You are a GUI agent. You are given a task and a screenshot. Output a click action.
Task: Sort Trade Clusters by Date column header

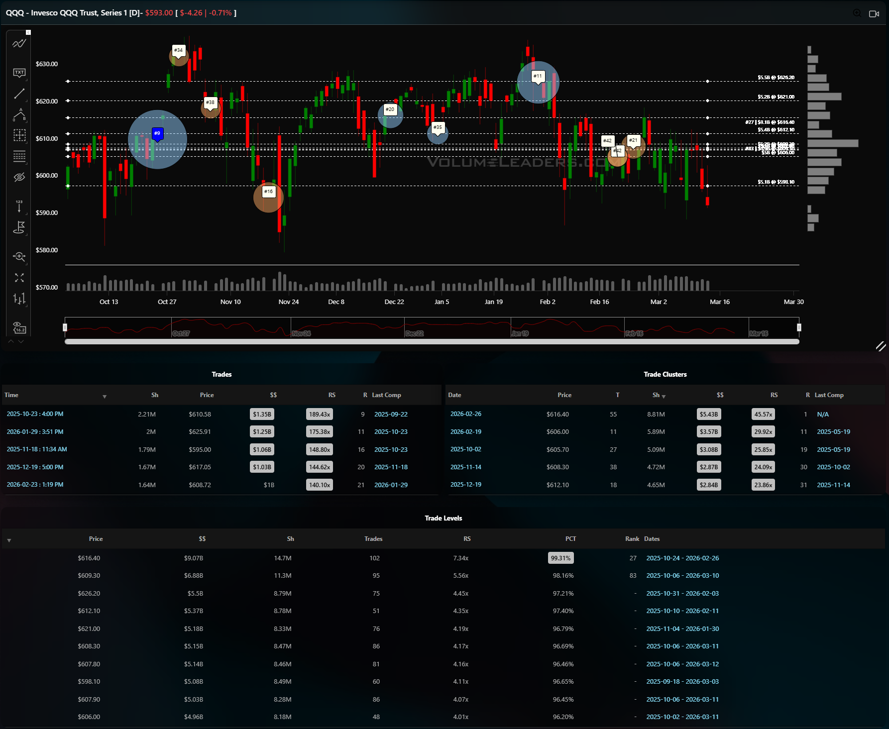coord(454,395)
